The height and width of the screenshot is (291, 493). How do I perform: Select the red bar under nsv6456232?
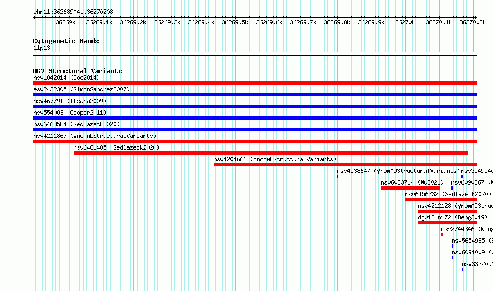pos(441,200)
